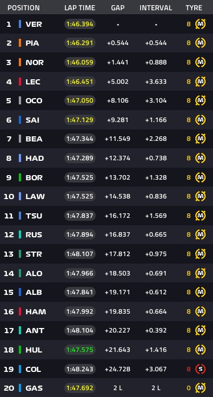
Task: Click the medium tyre icon for BOR
Action: (x=200, y=177)
